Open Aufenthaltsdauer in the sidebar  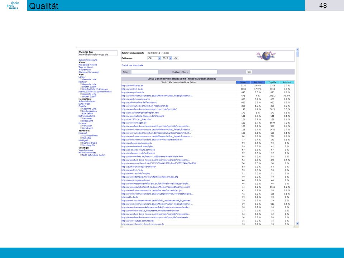87,101
